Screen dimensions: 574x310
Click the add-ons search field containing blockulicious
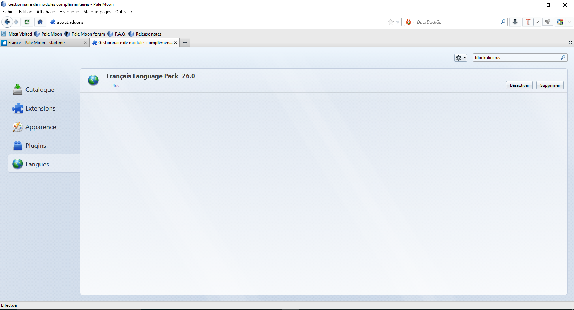(x=520, y=58)
